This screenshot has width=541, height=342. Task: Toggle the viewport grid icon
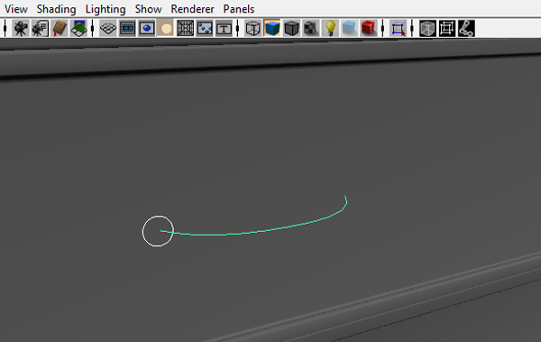(108, 28)
